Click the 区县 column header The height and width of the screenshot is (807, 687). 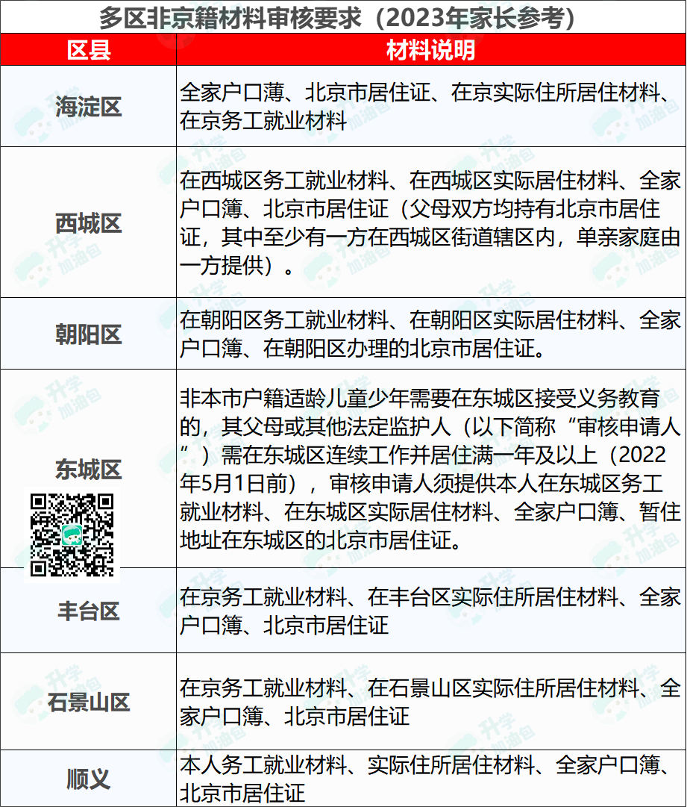click(89, 50)
